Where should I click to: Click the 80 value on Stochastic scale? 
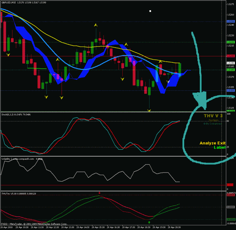pyautogui.click(x=228, y=121)
